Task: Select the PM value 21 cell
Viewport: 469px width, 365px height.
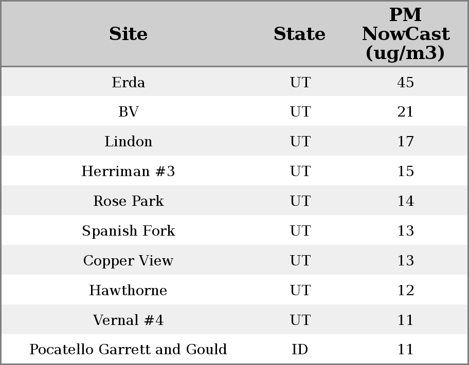Action: [x=405, y=112]
